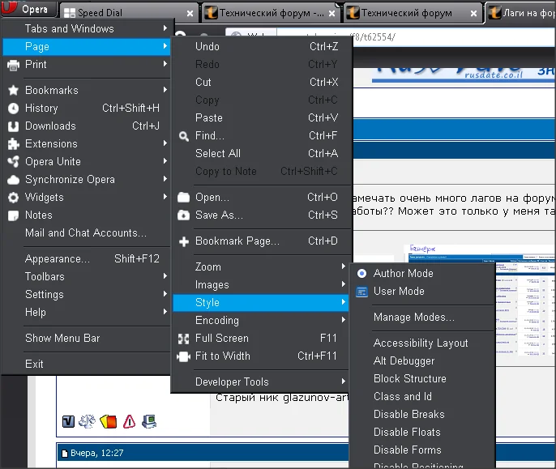The width and height of the screenshot is (556, 469).
Task: Click the Widgets gear icon
Action: pos(14,198)
